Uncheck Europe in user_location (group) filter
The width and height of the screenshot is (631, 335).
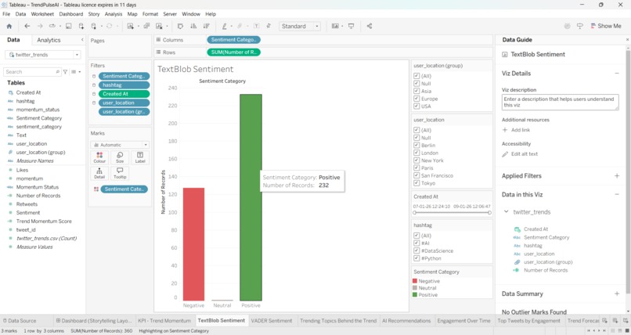pyautogui.click(x=416, y=99)
